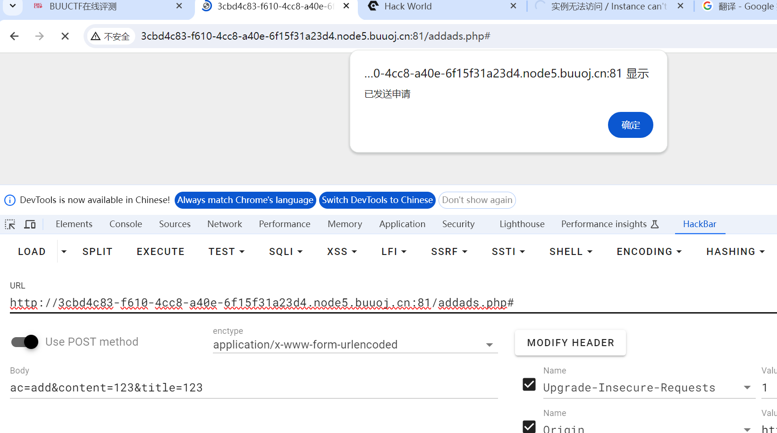Click the Hack World tab favicon
Screen dimensions: 777x433
(373, 6)
